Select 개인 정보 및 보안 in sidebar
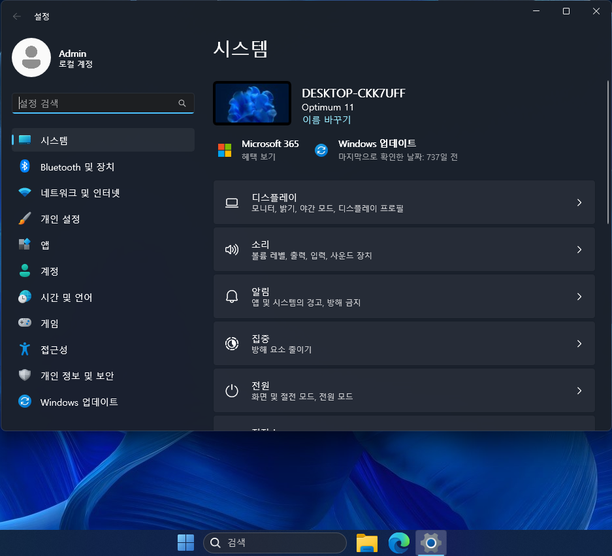 click(103, 376)
